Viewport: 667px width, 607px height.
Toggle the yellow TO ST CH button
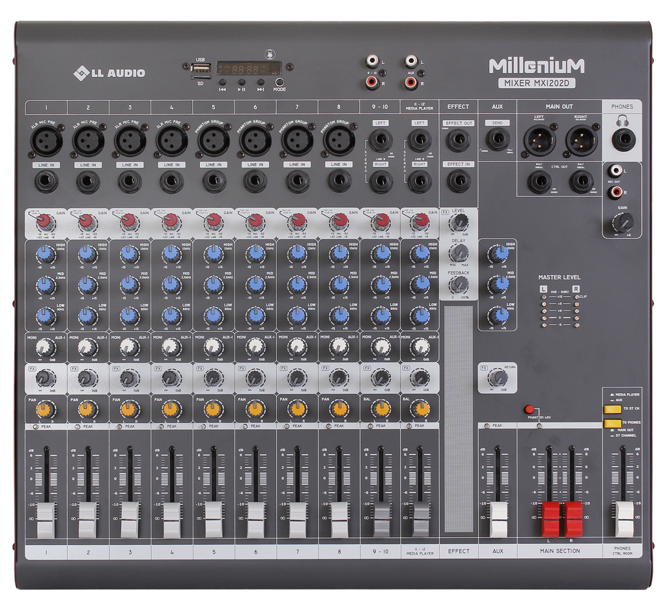tap(612, 409)
